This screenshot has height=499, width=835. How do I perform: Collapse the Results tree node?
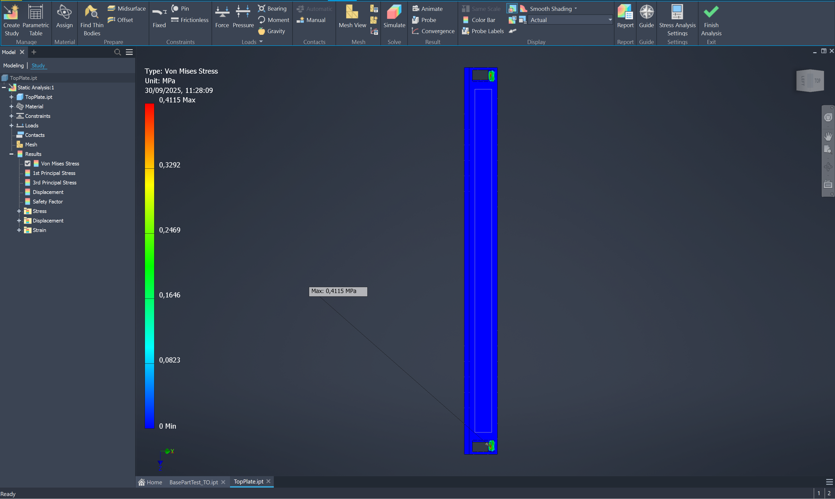[x=11, y=154]
